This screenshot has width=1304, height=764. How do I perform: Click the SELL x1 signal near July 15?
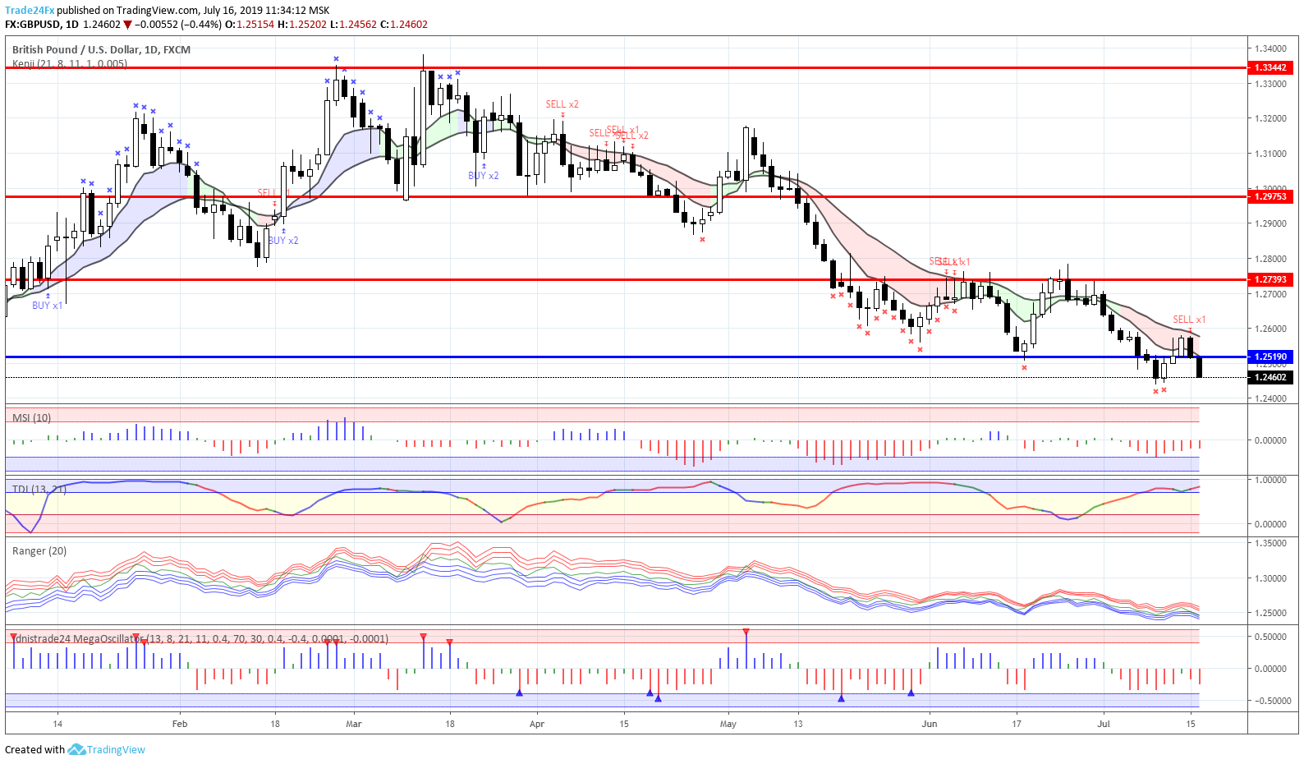pyautogui.click(x=1189, y=320)
